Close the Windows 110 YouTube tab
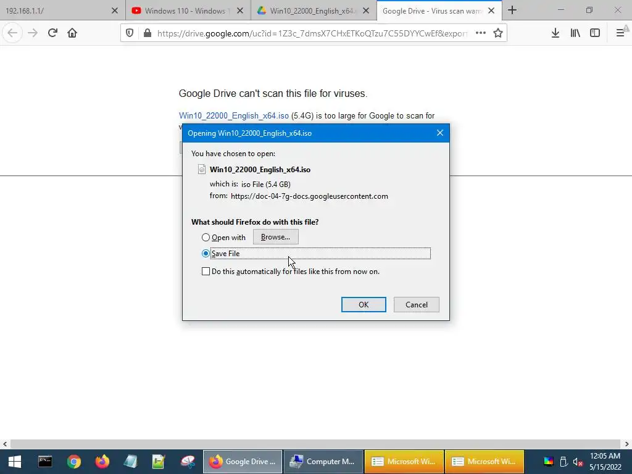 click(x=240, y=10)
